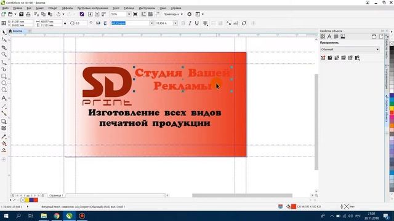Open the font name dropdown
The width and height of the screenshot is (394, 221).
tap(151, 23)
